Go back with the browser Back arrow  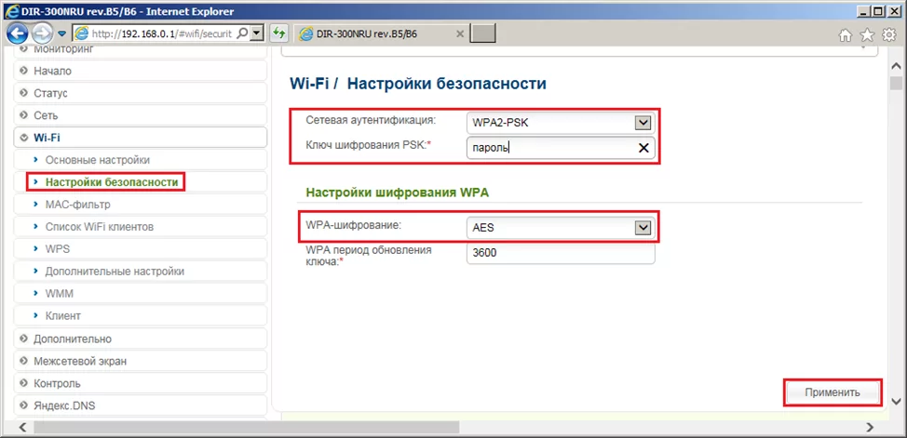(x=18, y=33)
